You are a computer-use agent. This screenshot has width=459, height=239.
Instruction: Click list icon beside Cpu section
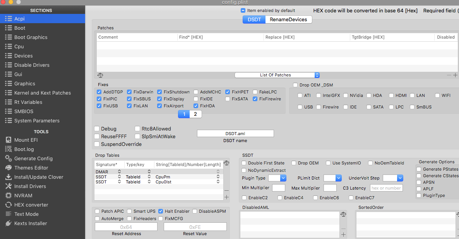coord(9,46)
